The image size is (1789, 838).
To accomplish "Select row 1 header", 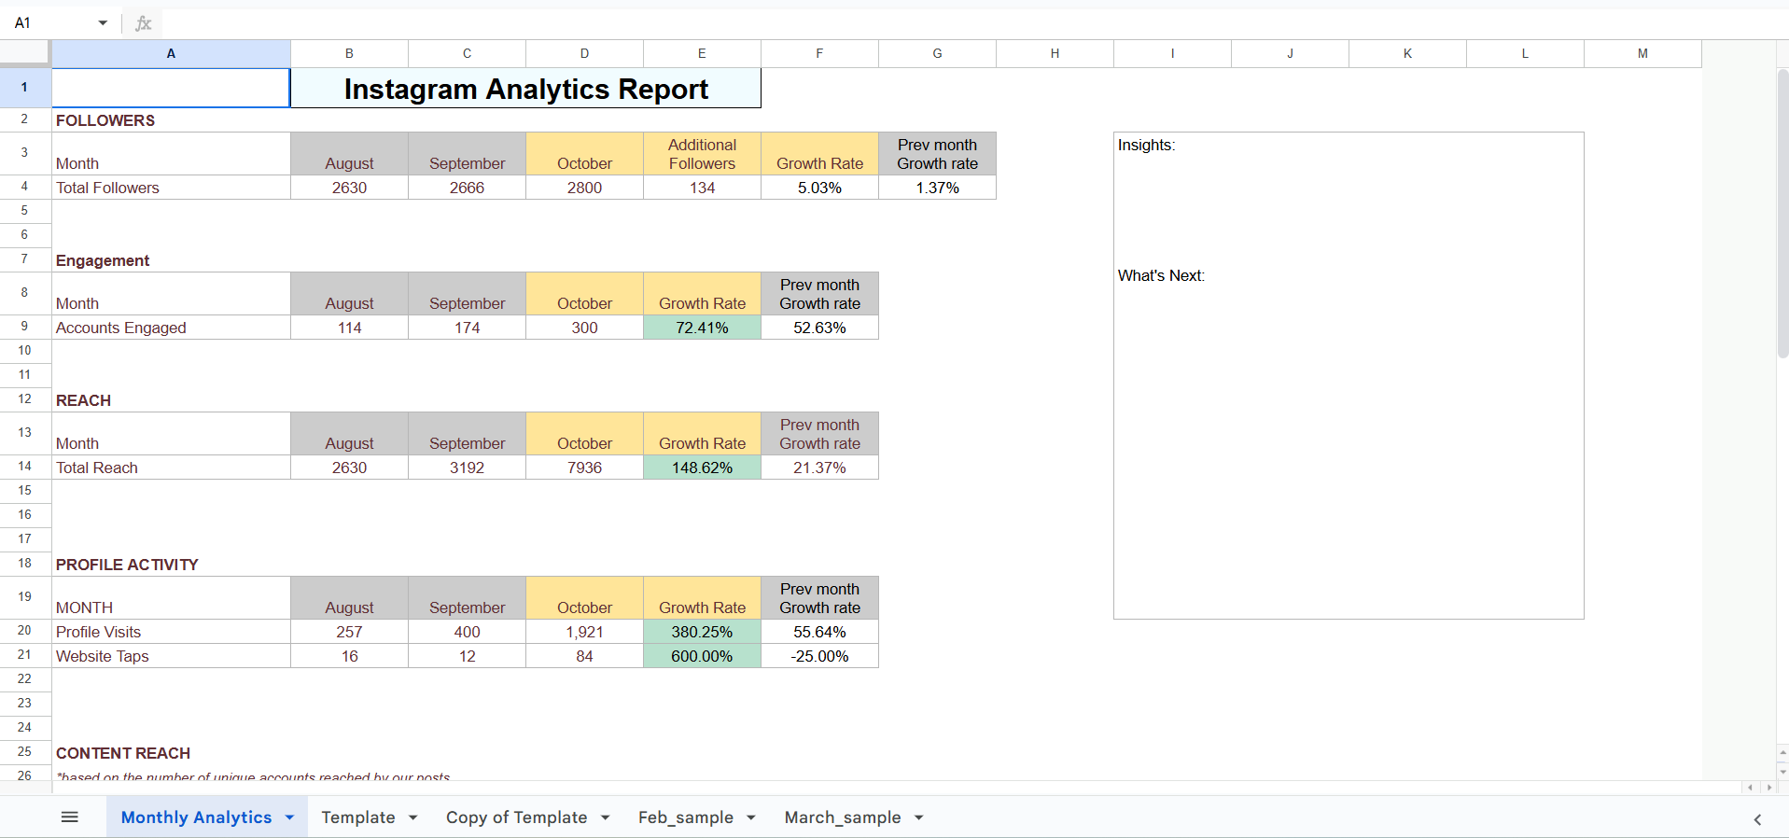I will 25,88.
